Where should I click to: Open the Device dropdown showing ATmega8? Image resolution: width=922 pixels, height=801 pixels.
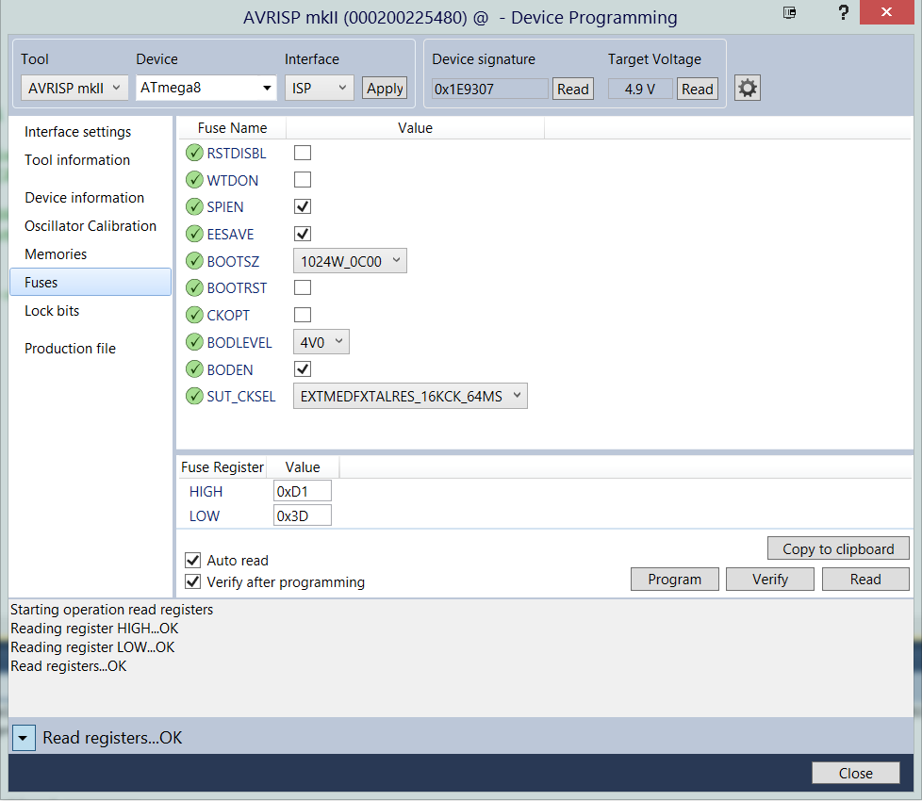(206, 89)
